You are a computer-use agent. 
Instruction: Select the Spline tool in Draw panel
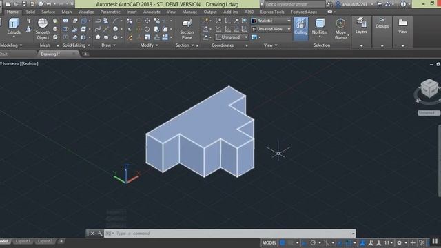98,29
